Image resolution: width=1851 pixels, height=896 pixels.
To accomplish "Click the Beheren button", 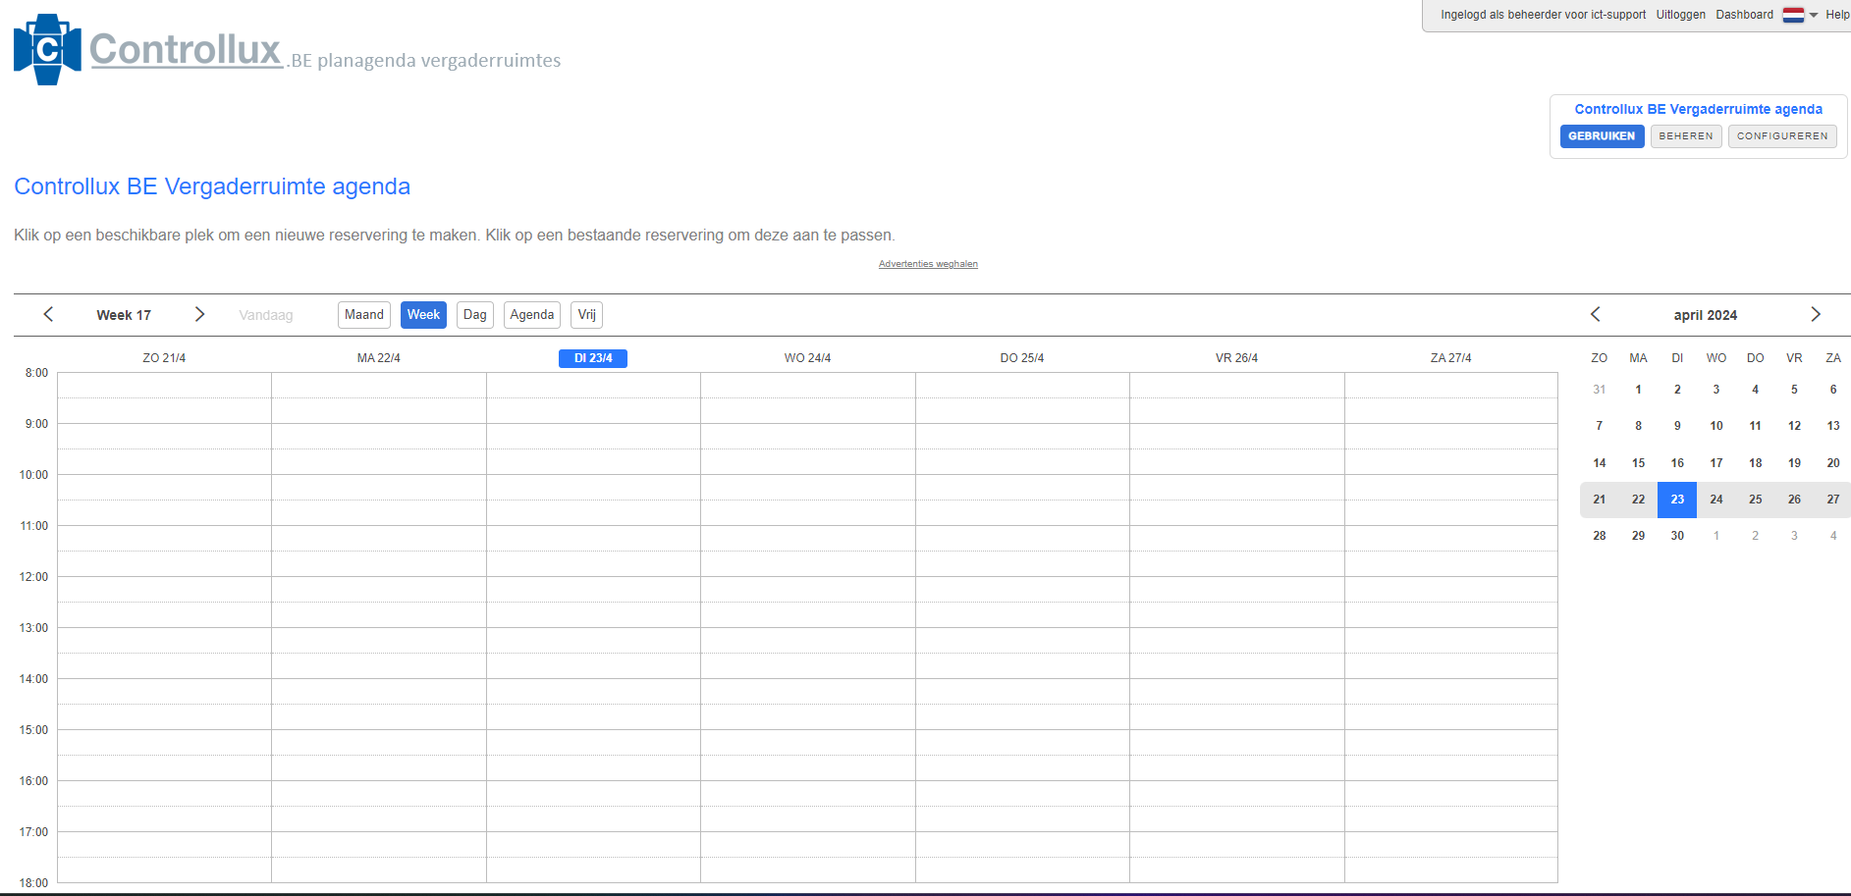I will (1685, 136).
